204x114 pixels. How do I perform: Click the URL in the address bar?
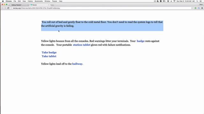[36, 8]
